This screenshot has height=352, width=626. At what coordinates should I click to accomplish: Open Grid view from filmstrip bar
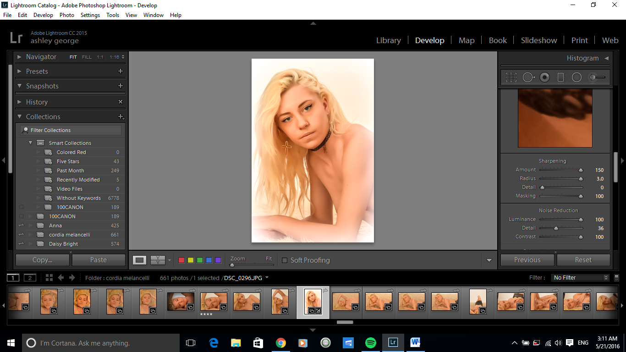coord(49,277)
